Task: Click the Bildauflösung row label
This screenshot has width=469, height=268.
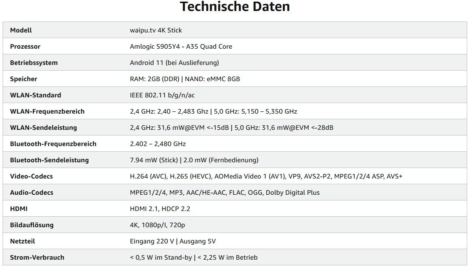Action: click(x=32, y=225)
